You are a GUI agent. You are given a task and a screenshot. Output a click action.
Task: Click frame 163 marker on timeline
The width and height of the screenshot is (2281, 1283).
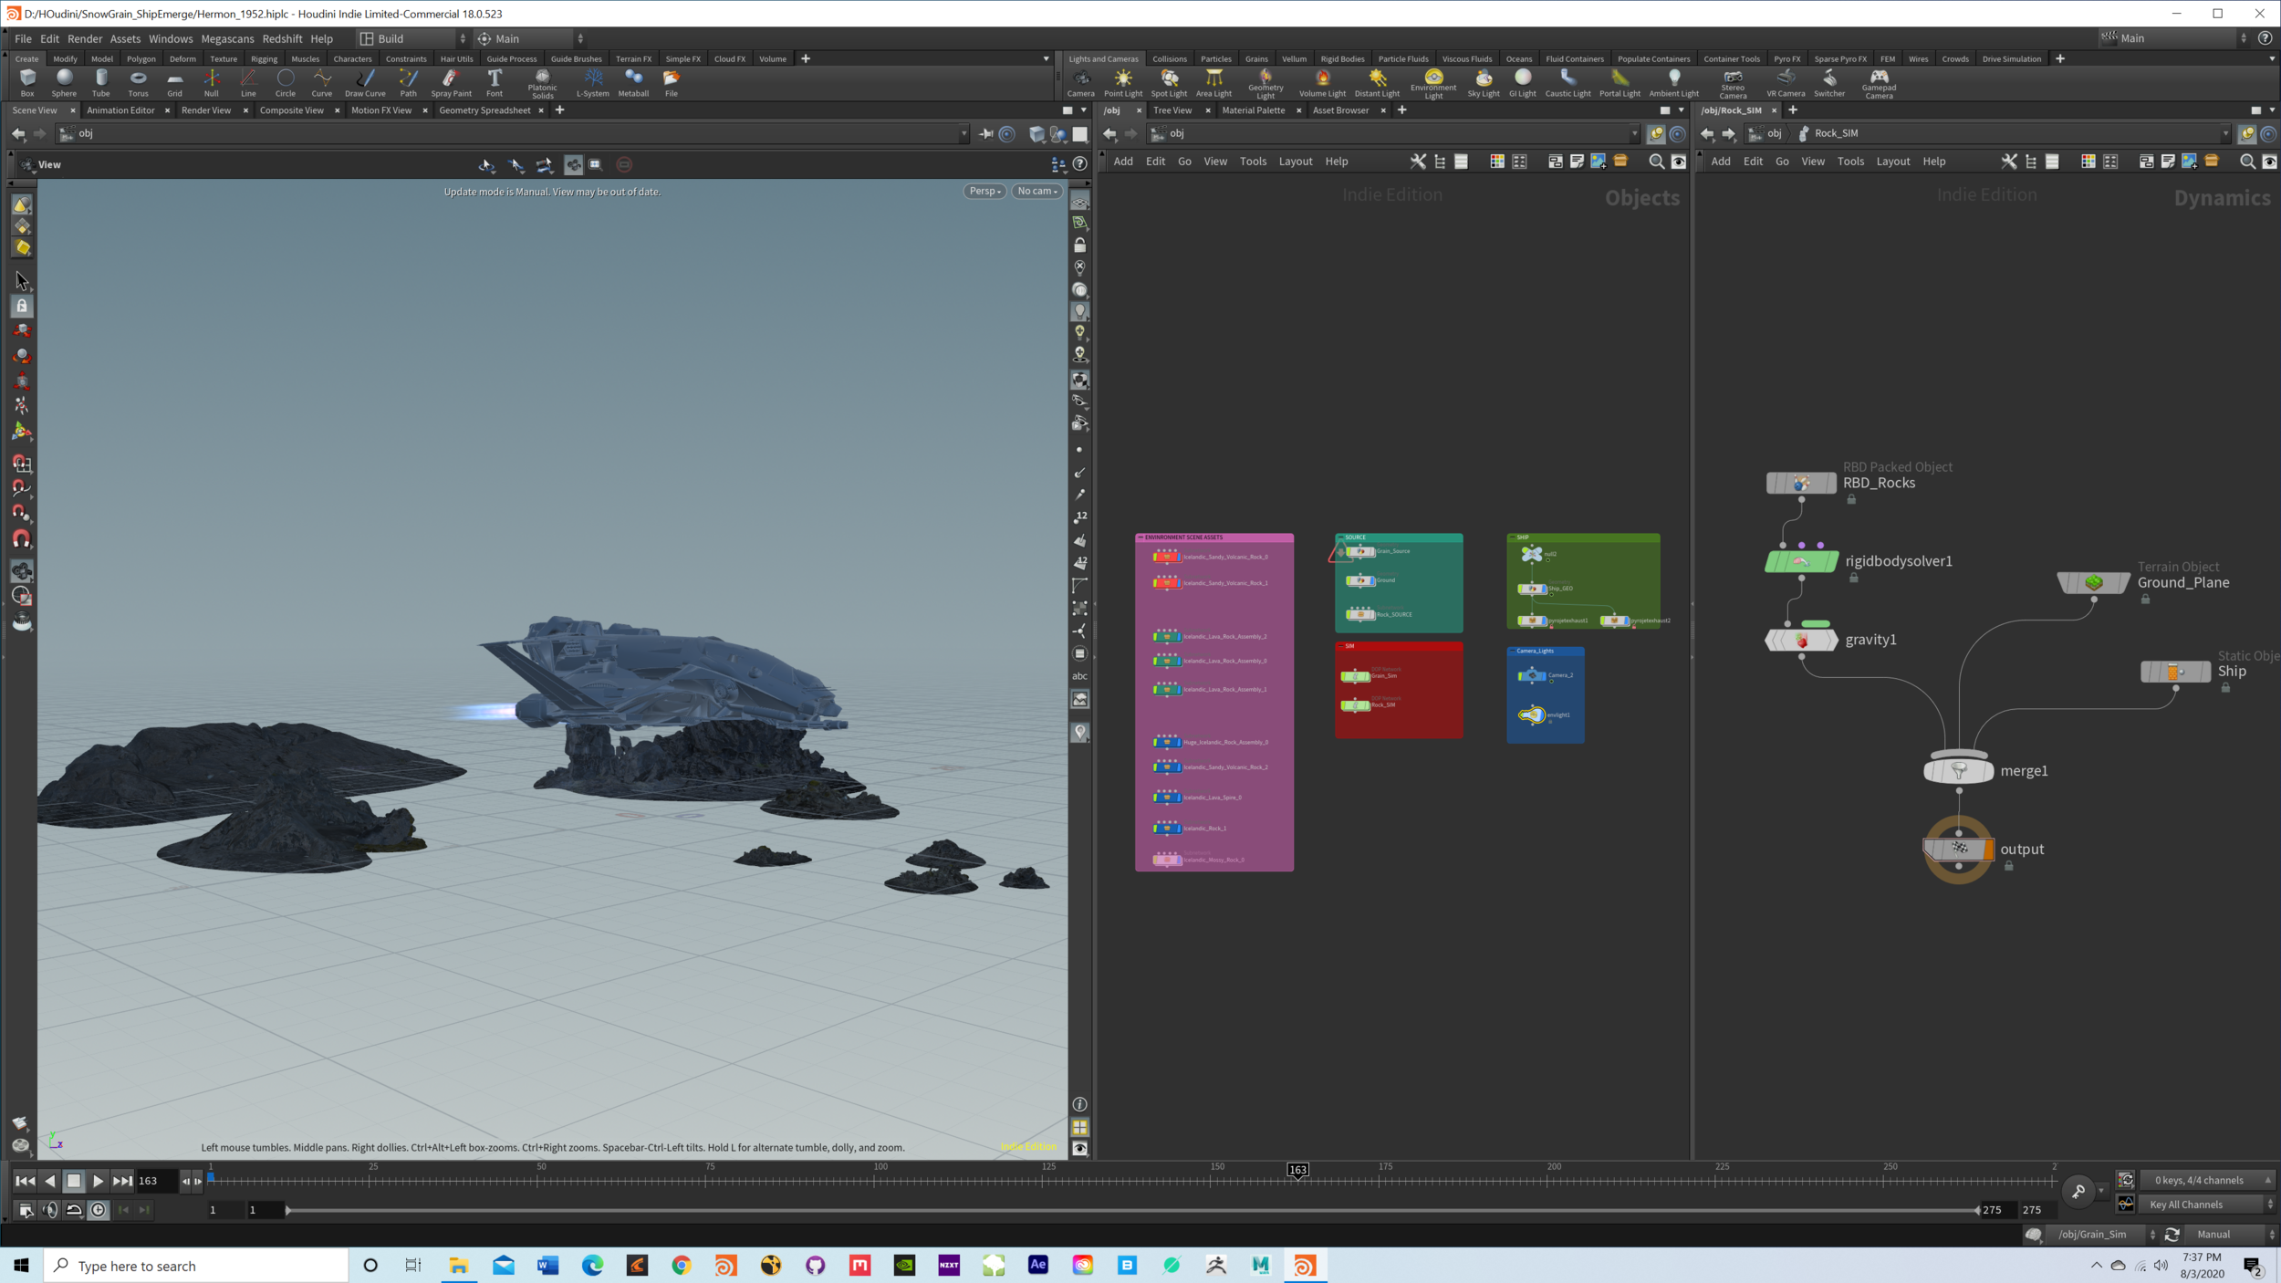point(1297,1170)
